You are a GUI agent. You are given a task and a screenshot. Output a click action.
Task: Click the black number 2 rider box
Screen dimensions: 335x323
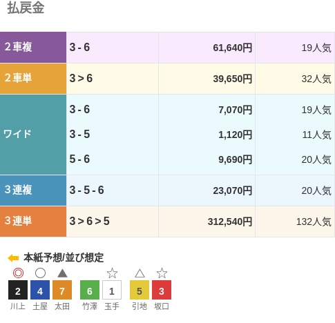coord(18,290)
